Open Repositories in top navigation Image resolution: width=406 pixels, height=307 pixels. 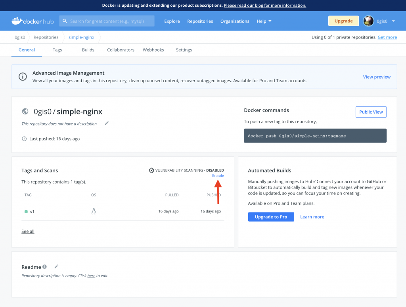coord(200,21)
